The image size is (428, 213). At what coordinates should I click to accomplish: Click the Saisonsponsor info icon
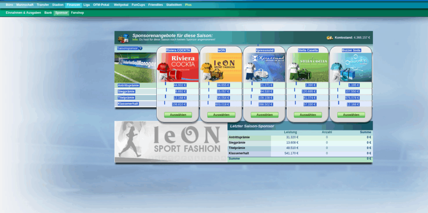pos(140,48)
